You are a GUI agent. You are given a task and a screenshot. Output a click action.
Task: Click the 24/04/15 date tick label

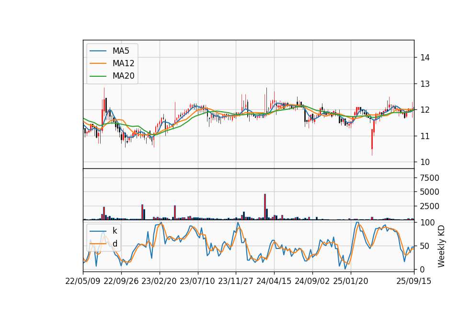[274, 281]
